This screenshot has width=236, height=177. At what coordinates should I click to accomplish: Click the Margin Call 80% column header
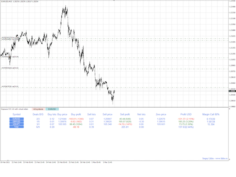point(211,114)
